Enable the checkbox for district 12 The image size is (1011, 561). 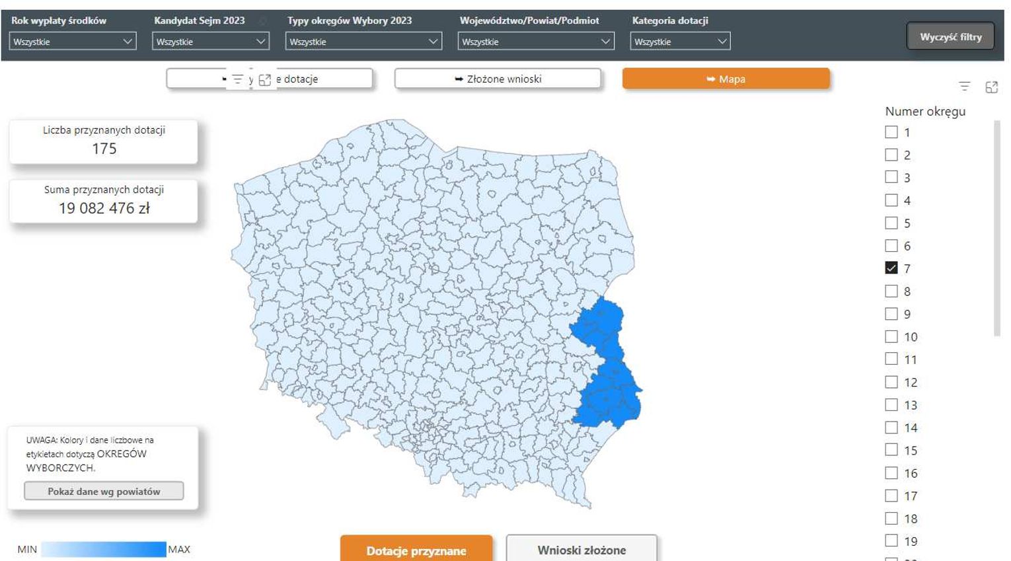891,382
